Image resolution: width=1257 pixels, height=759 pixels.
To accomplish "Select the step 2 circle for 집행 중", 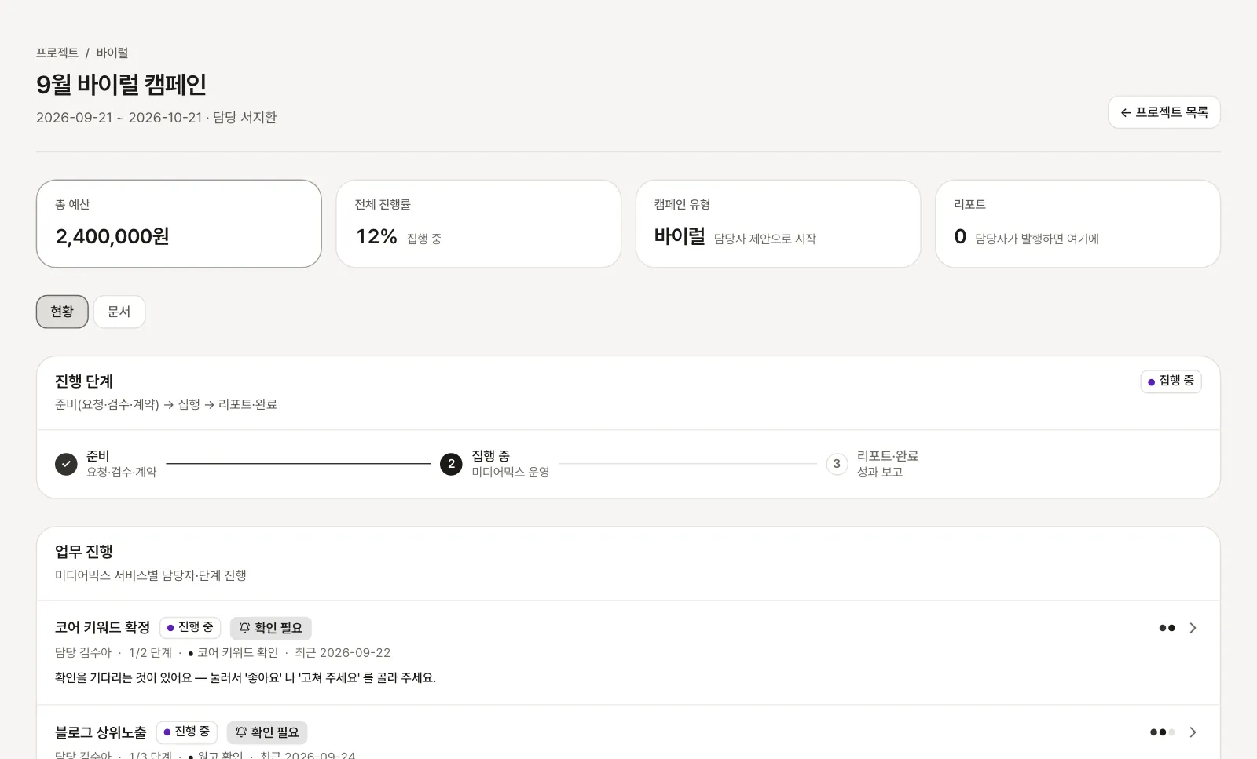I will pos(451,464).
